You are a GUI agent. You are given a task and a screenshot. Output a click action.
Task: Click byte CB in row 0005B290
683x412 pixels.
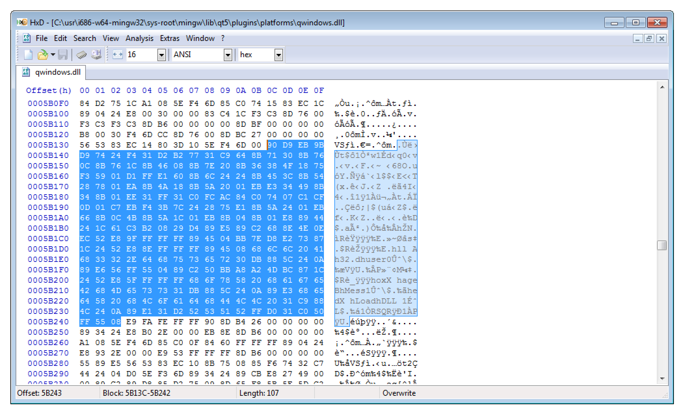[x=256, y=374]
